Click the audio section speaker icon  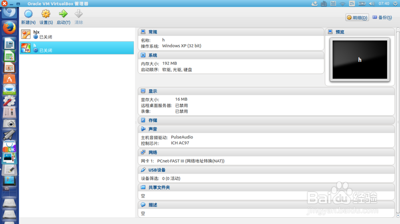coord(143,129)
